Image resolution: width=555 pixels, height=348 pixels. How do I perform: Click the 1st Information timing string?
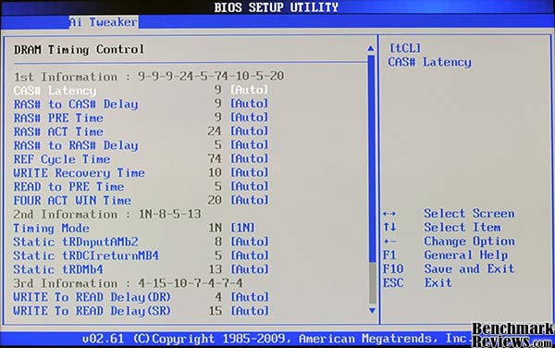pos(211,76)
